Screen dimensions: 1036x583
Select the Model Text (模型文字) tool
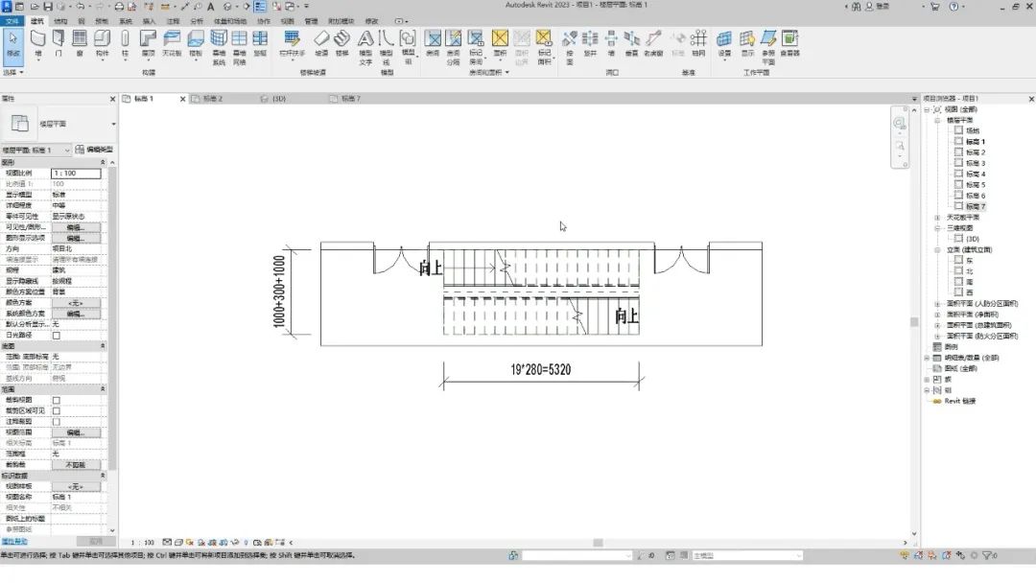(x=365, y=48)
